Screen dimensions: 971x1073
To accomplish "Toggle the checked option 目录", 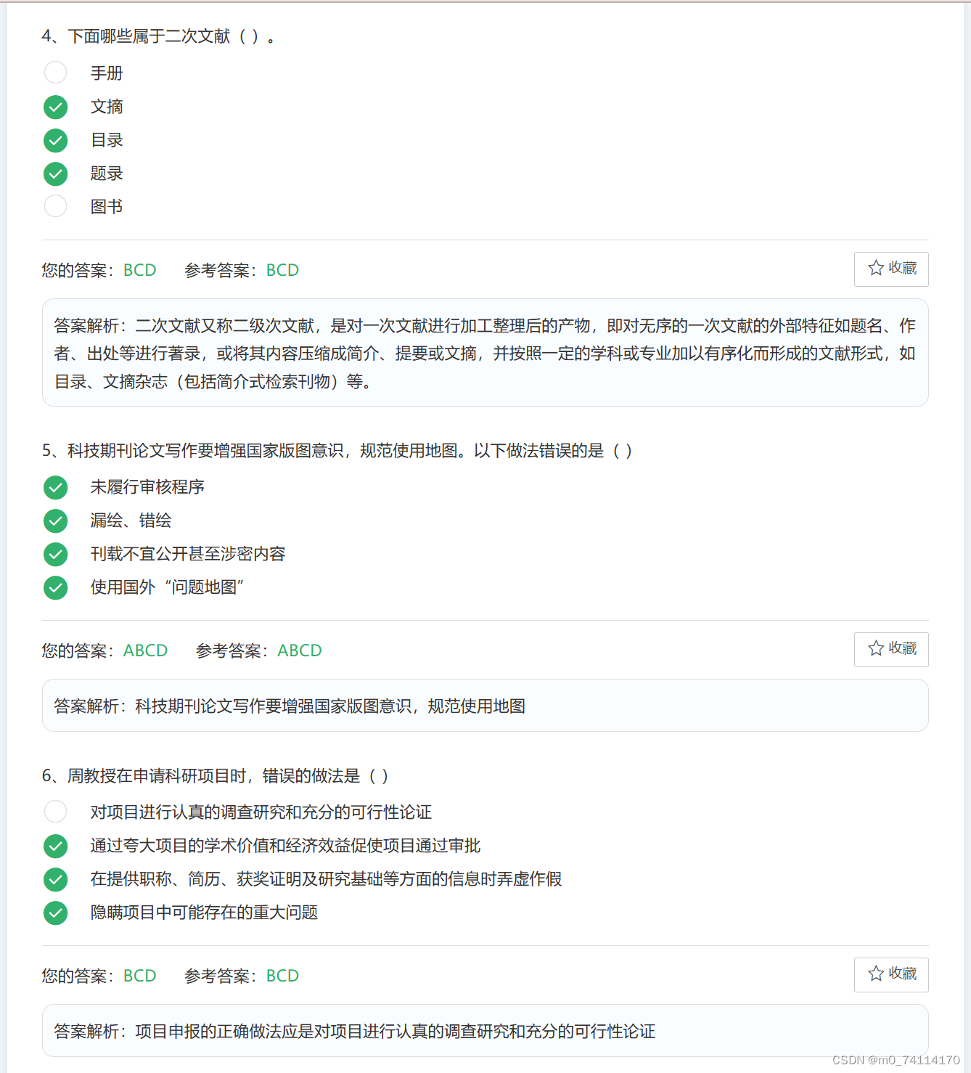I will [x=56, y=140].
